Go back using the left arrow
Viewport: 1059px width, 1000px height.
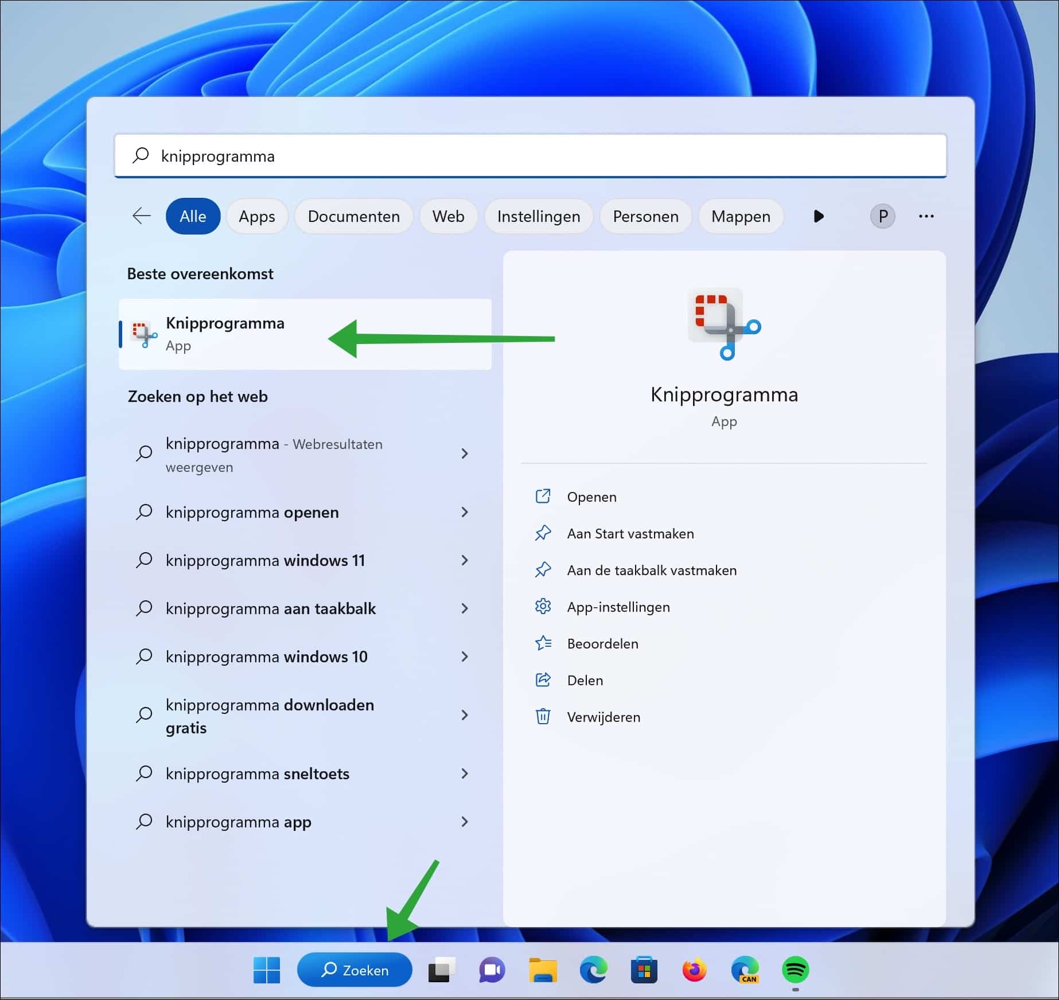pos(141,216)
